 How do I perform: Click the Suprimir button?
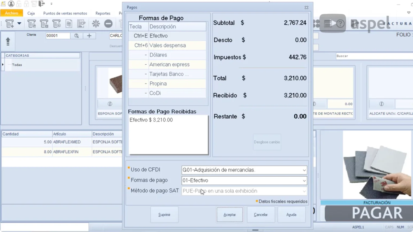point(164,215)
